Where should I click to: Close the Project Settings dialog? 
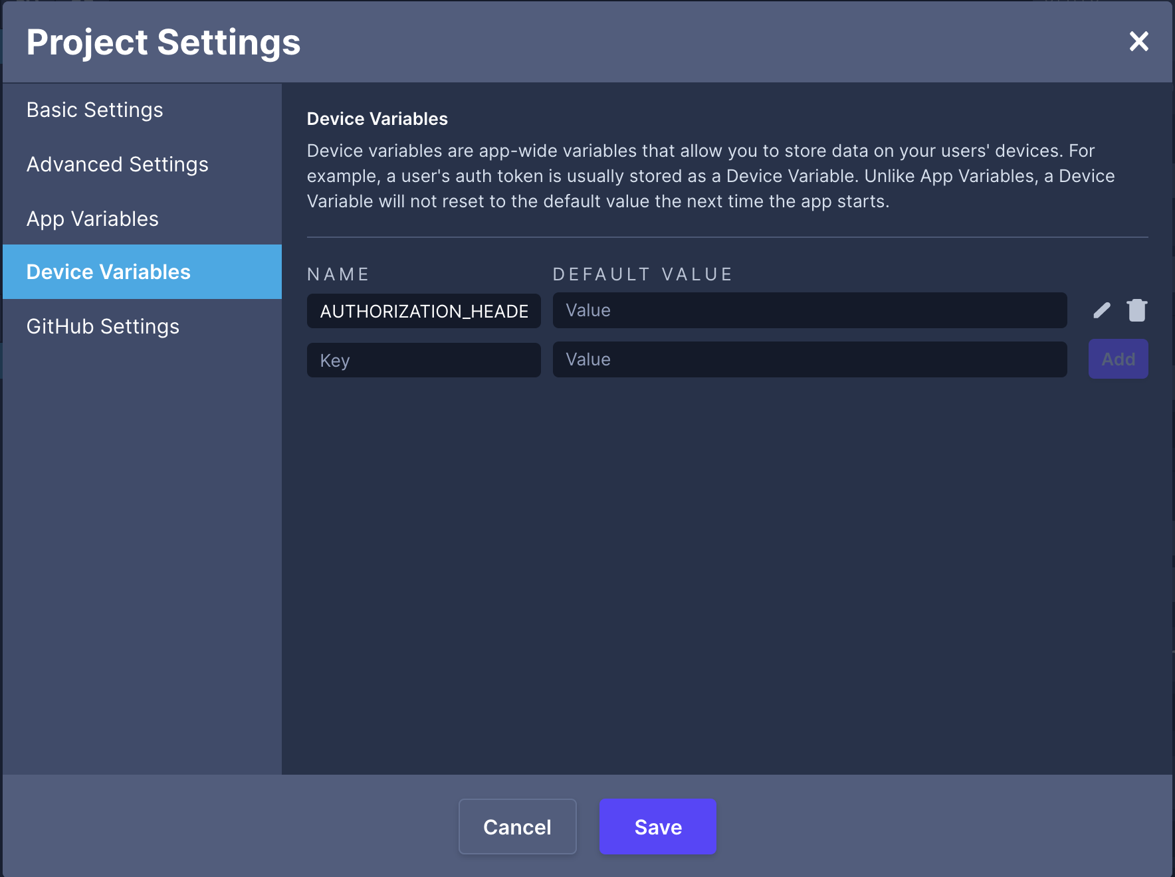[1139, 41]
